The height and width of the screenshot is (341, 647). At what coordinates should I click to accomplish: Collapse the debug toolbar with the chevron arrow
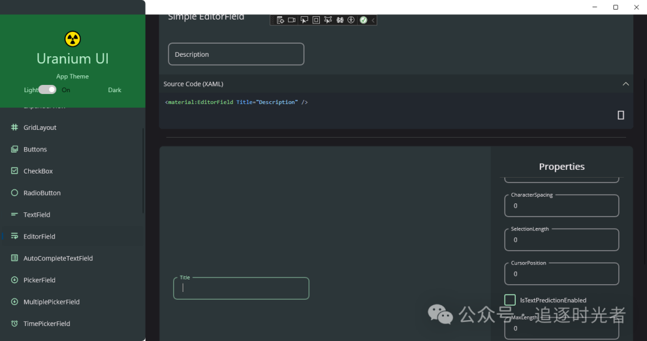pos(373,20)
